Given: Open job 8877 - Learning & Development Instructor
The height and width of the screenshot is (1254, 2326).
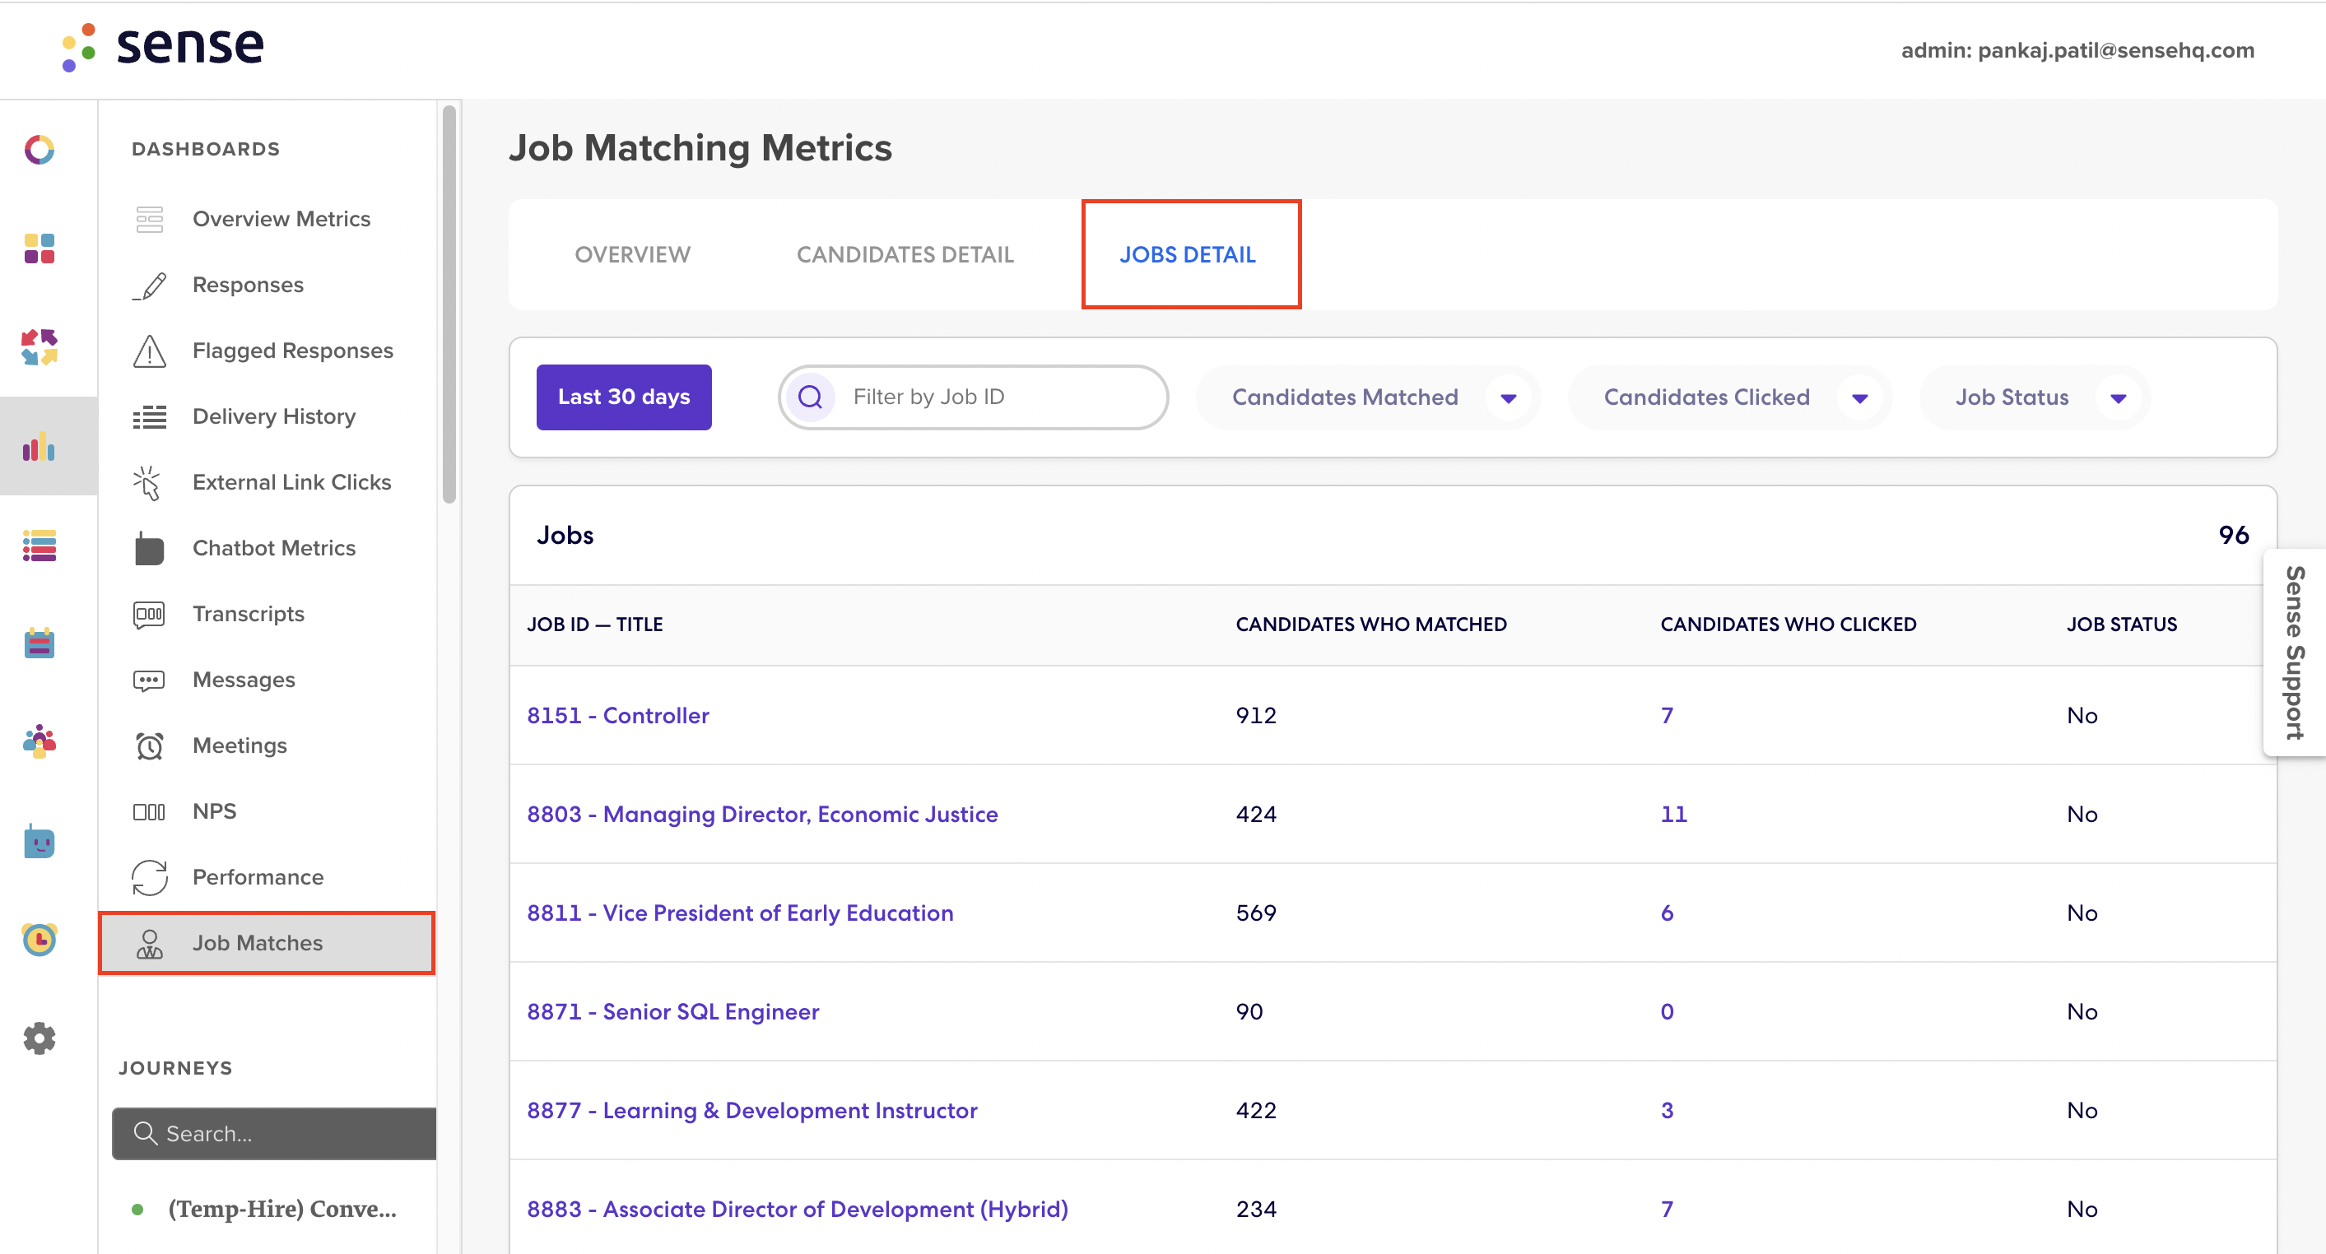Looking at the screenshot, I should click(x=752, y=1111).
